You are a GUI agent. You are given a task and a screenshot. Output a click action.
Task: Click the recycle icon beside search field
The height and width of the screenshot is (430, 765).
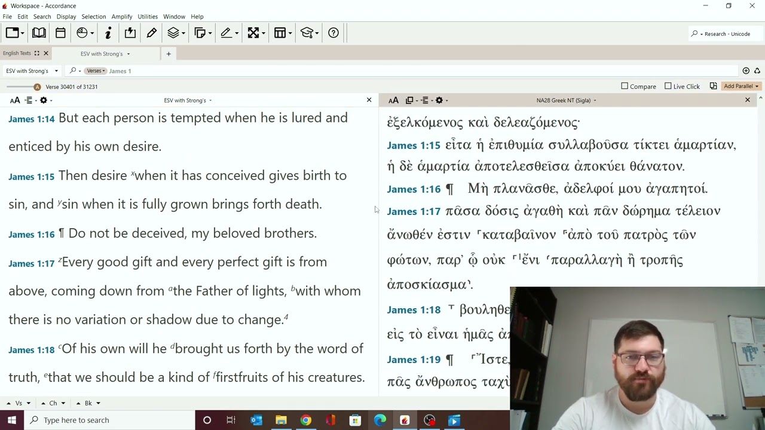[757, 70]
